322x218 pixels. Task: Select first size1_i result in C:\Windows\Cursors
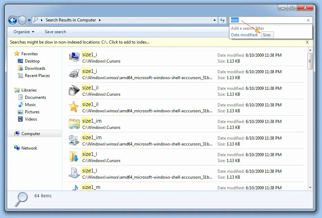pos(186,58)
